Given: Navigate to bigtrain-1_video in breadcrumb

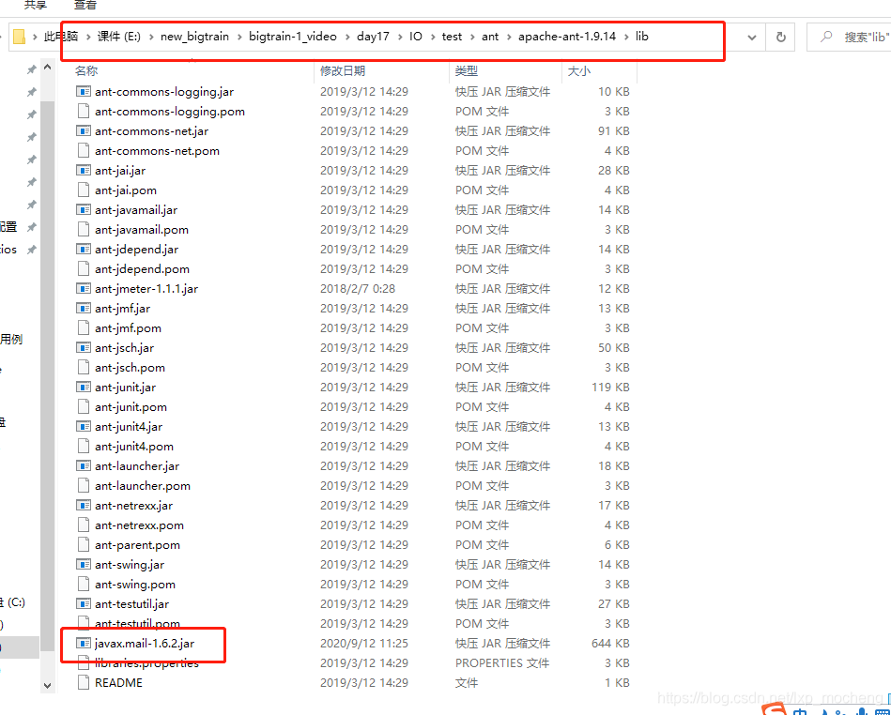Looking at the screenshot, I should click(x=293, y=37).
